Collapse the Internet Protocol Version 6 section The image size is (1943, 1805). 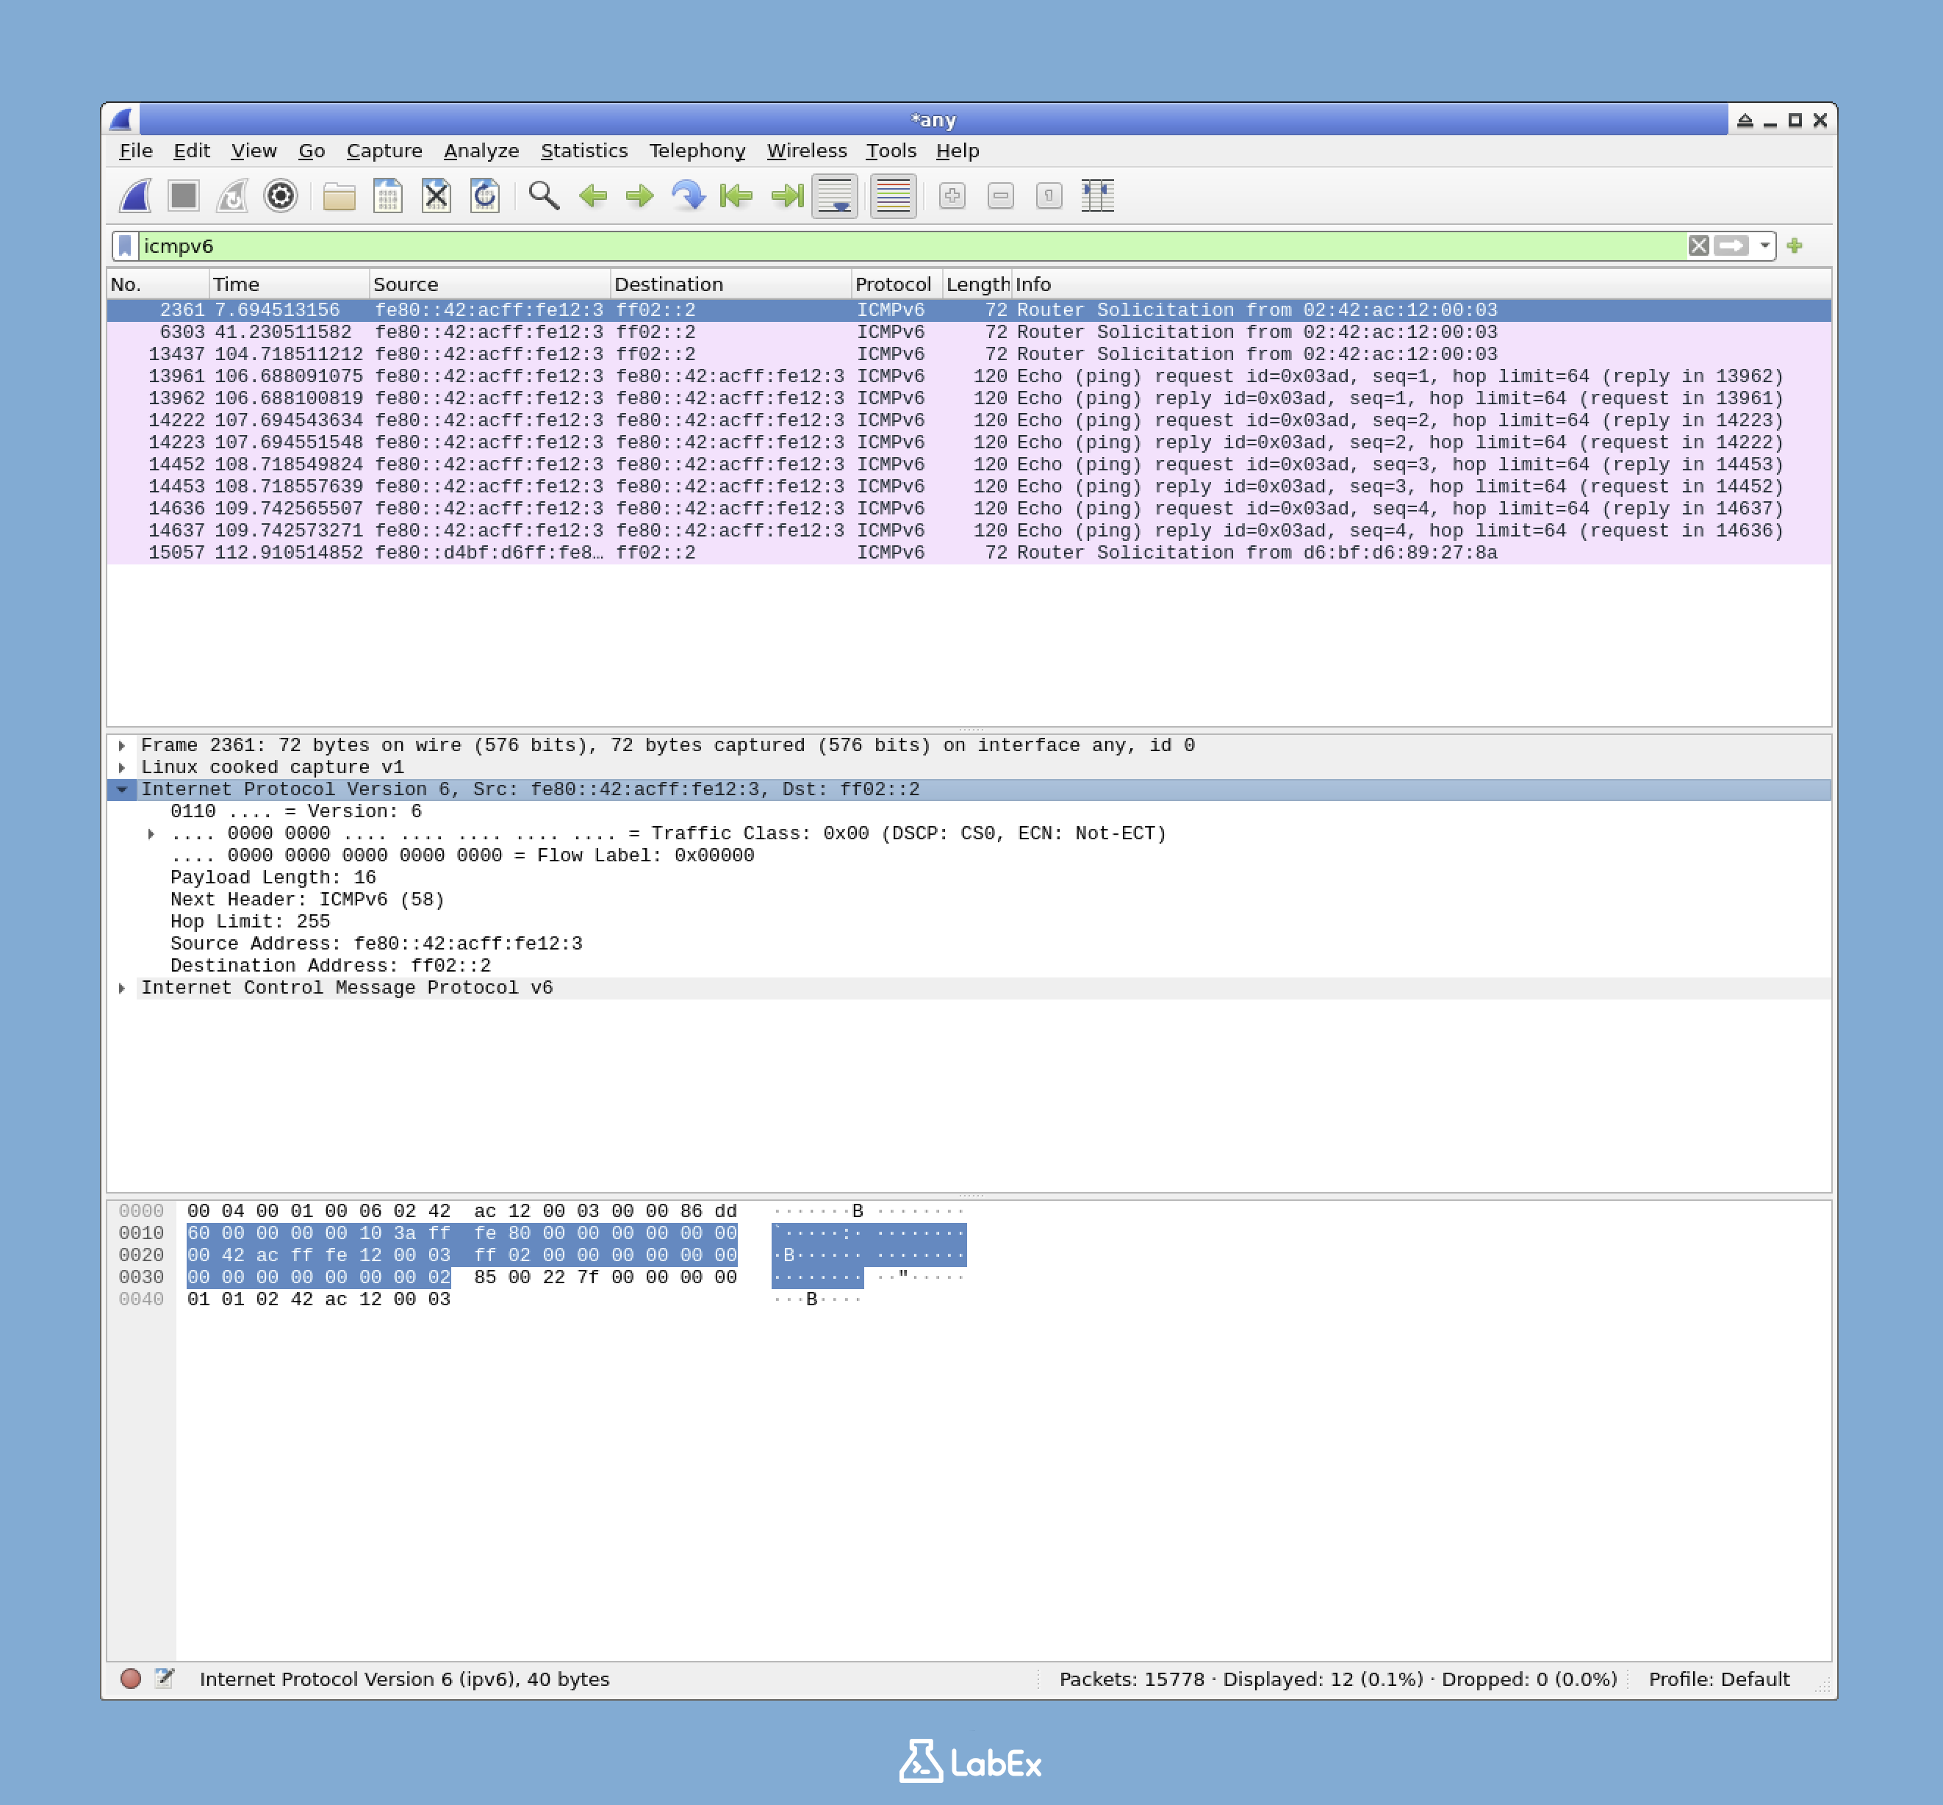point(123,789)
